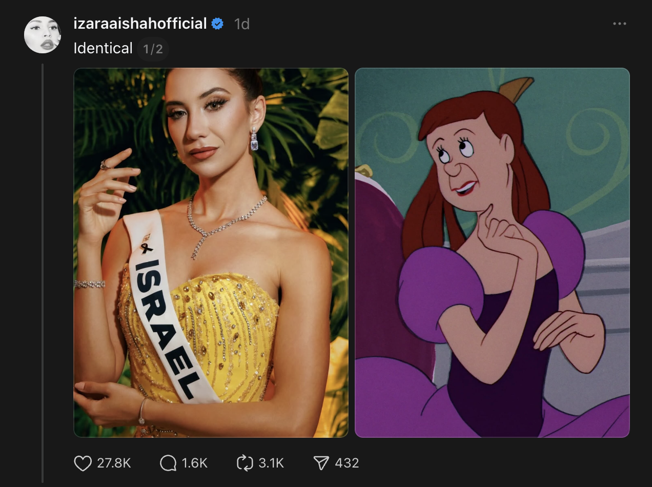Click the 432 shares count

point(347,463)
